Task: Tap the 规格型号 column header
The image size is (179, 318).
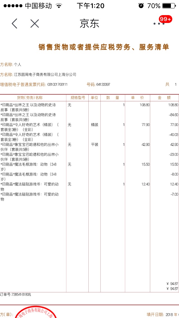Action: coord(78,98)
